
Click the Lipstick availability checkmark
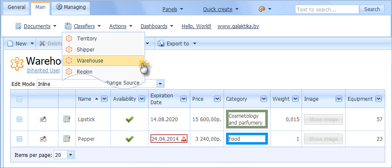pos(129,120)
